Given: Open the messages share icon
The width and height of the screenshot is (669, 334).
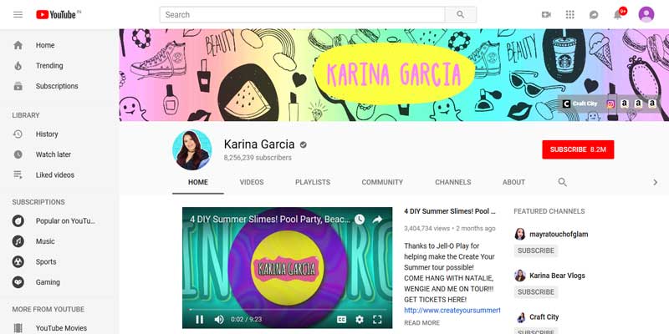Looking at the screenshot, I should tap(594, 14).
